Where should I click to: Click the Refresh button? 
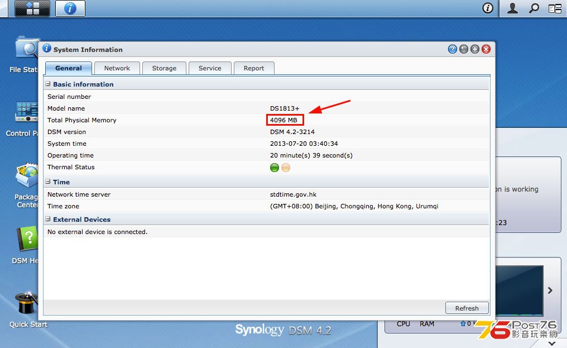(467, 308)
